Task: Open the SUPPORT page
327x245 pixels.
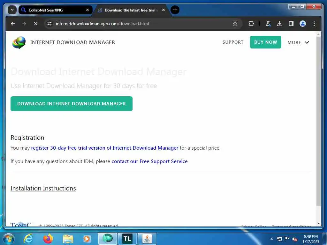Action: (233, 42)
